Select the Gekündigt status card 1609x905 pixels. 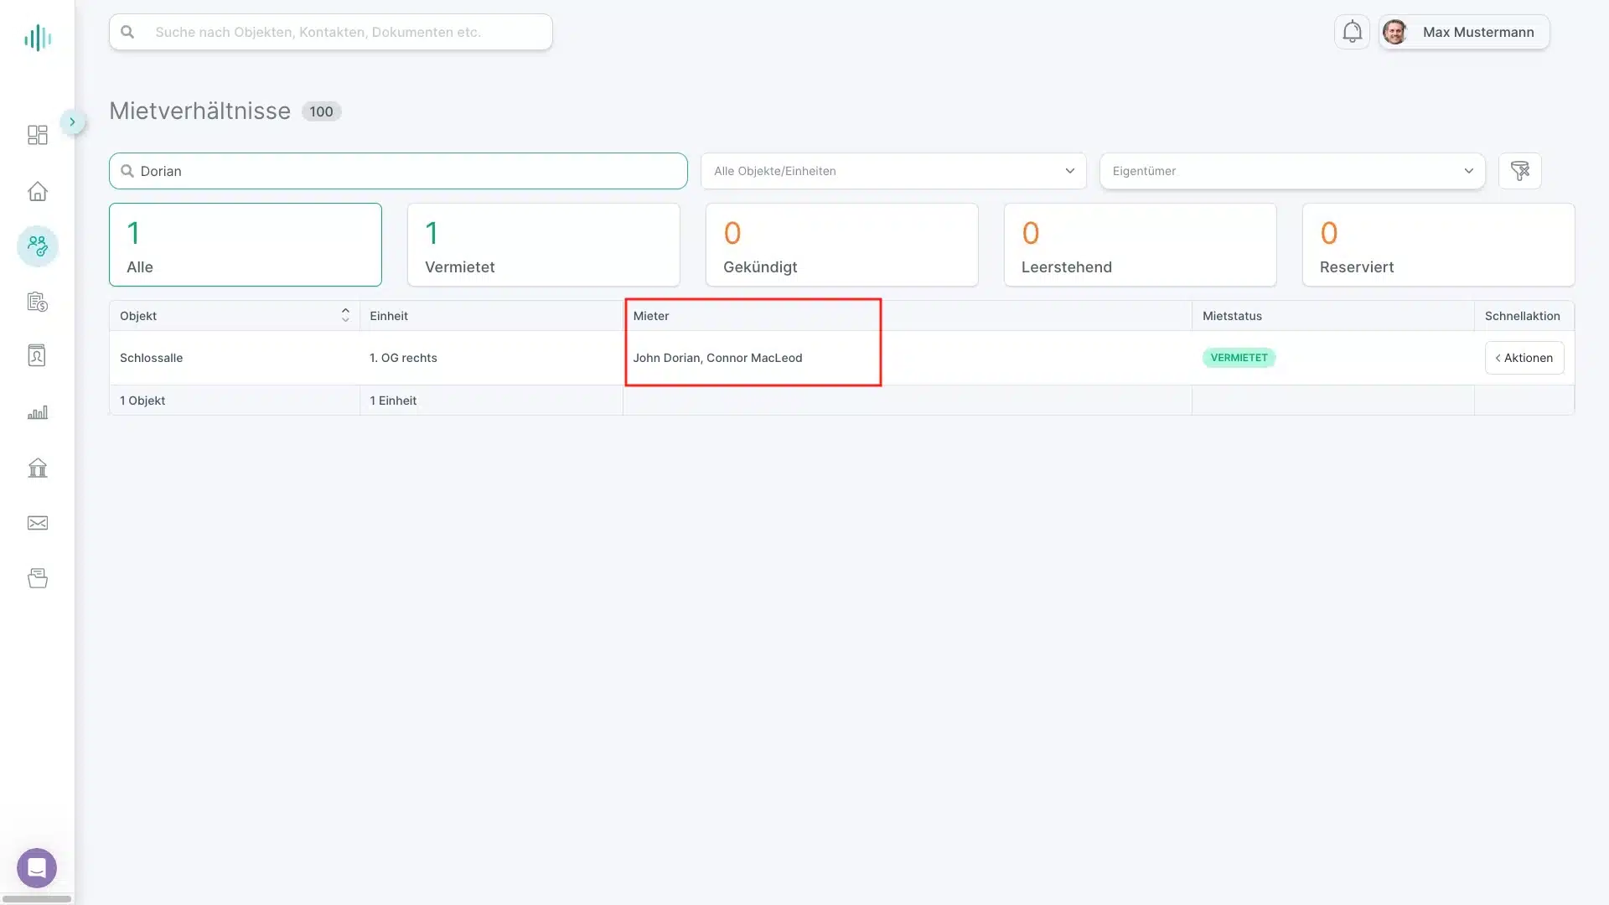pyautogui.click(x=842, y=245)
